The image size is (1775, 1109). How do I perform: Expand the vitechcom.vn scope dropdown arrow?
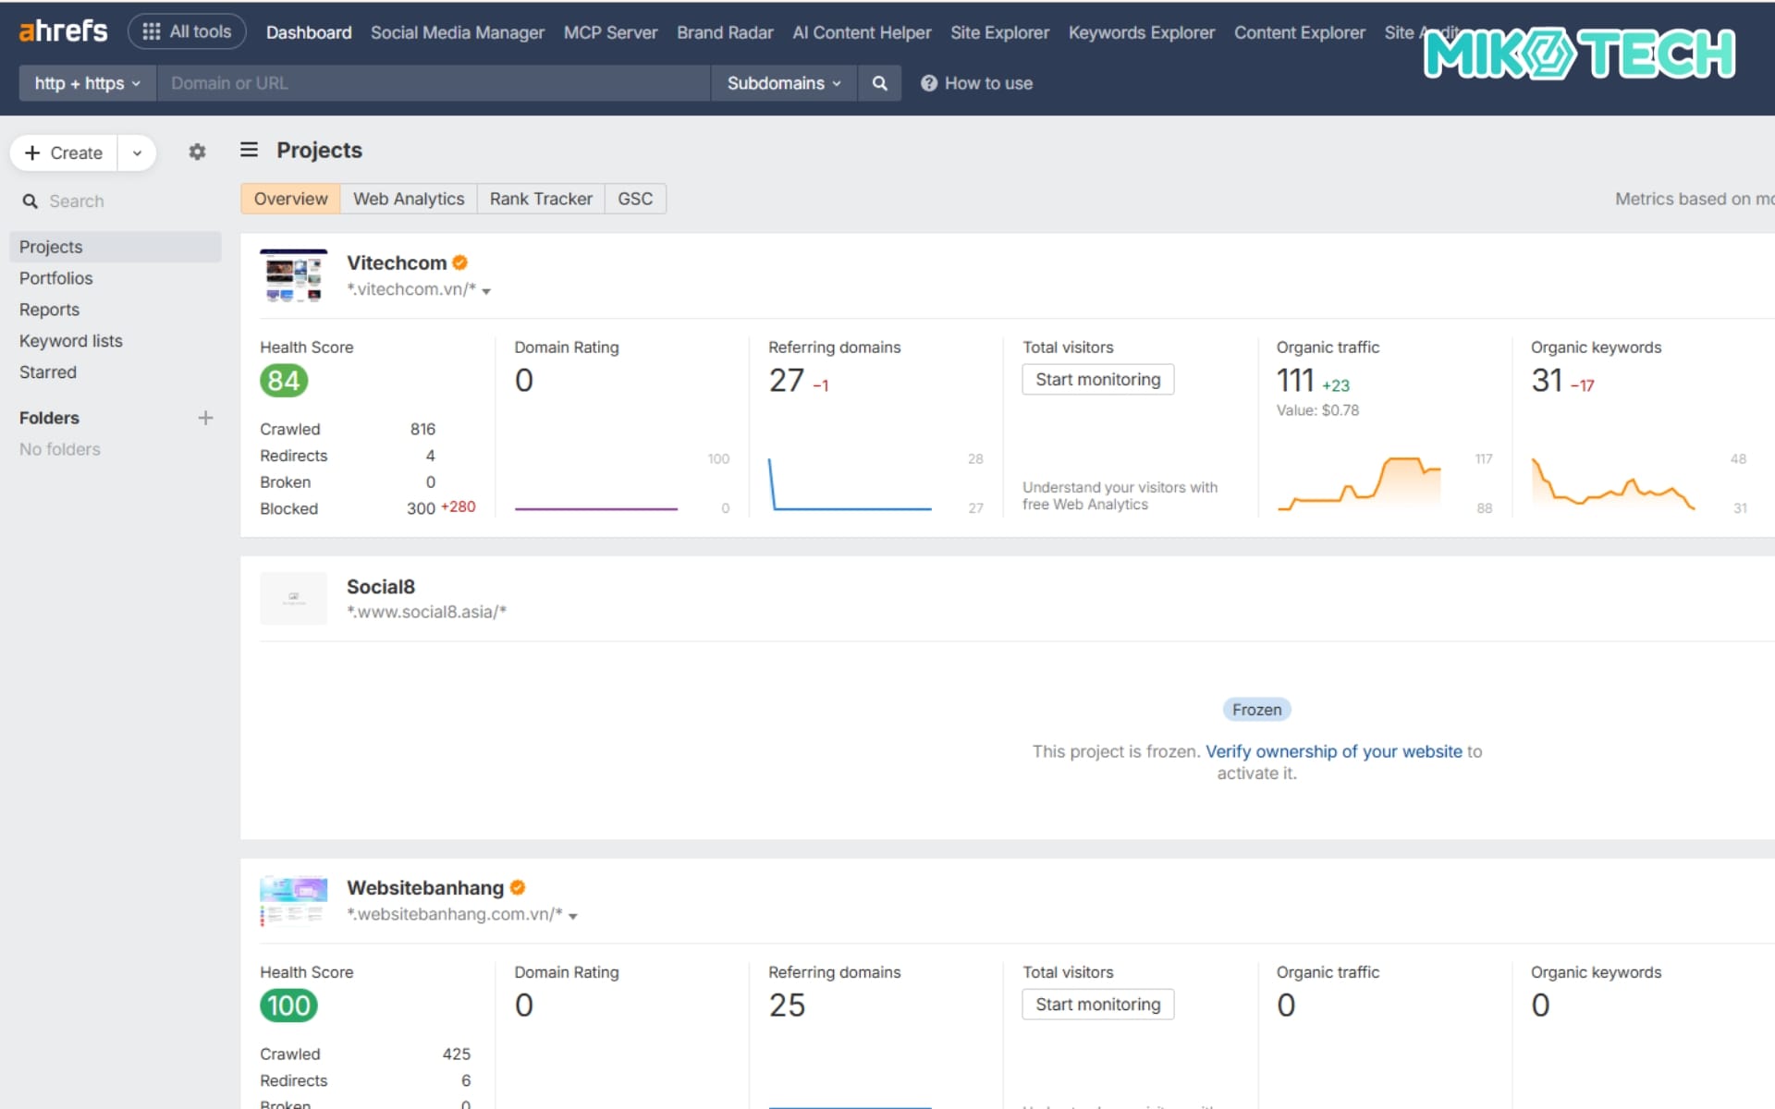pyautogui.click(x=486, y=291)
